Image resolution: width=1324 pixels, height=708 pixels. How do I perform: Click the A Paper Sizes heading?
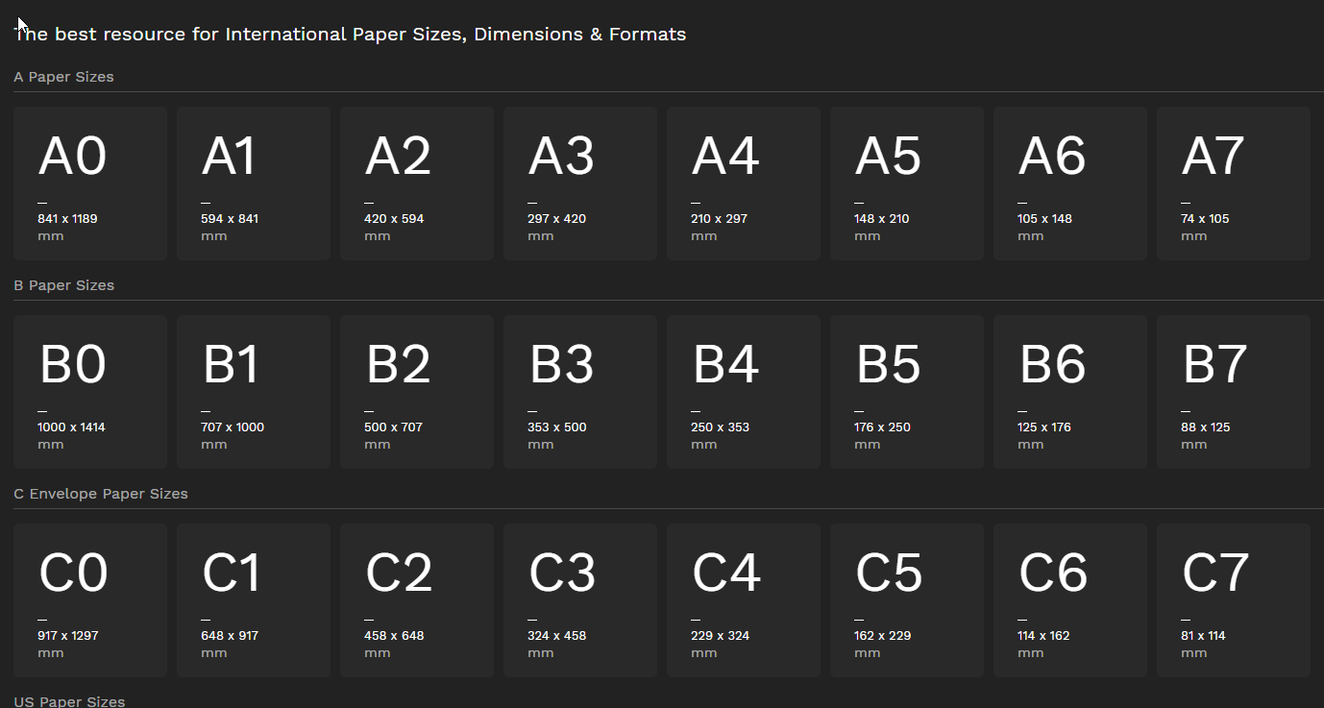click(63, 77)
